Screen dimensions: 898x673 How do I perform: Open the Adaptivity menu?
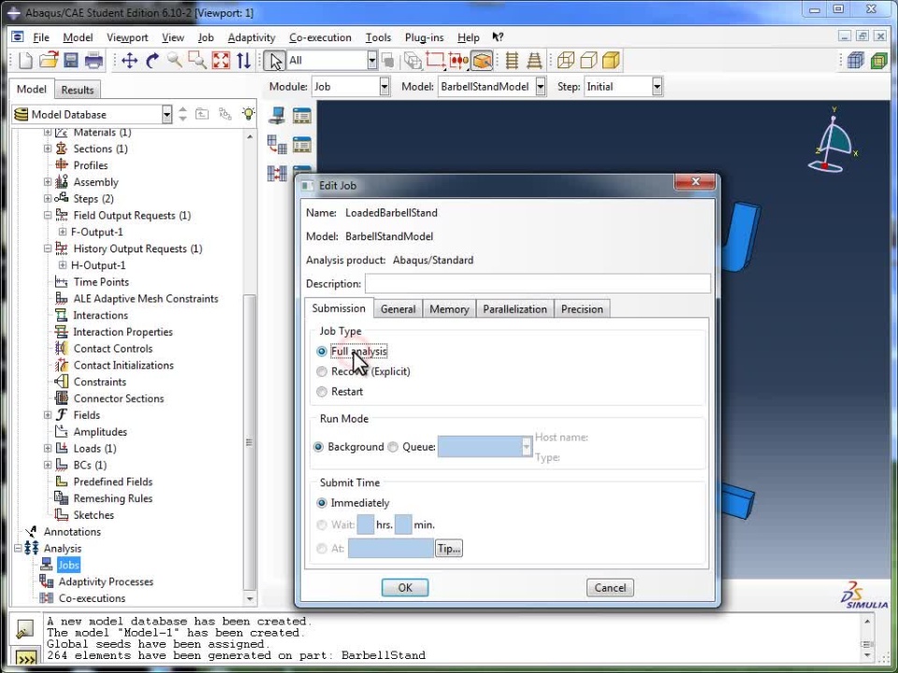coord(252,37)
